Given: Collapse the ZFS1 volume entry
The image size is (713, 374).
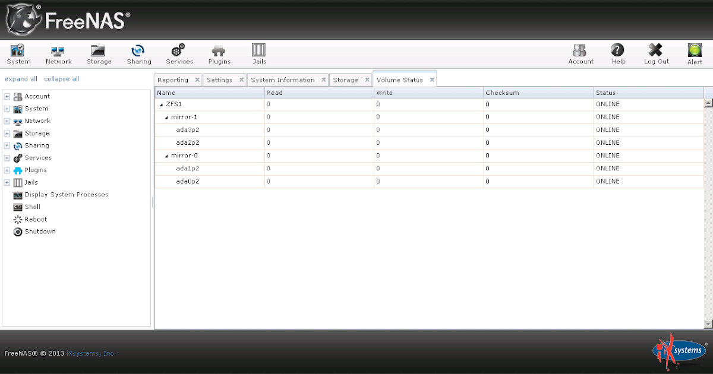Looking at the screenshot, I should point(161,104).
